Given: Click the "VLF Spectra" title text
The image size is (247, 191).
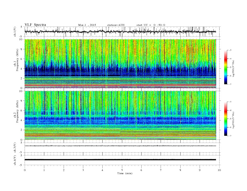Looking at the screenshot, I should (35, 25).
